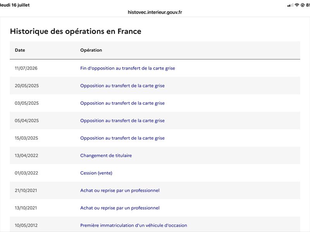Open the opposition entry dated 03/05/2025
The image size is (310, 232).
pos(122,103)
